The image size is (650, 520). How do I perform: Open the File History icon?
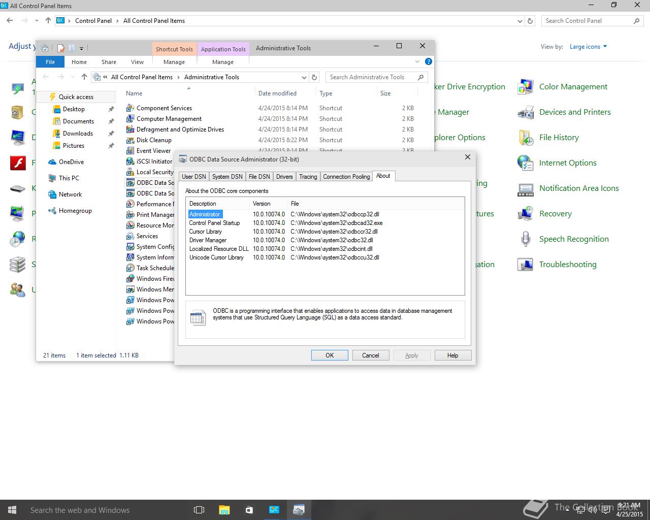click(525, 138)
